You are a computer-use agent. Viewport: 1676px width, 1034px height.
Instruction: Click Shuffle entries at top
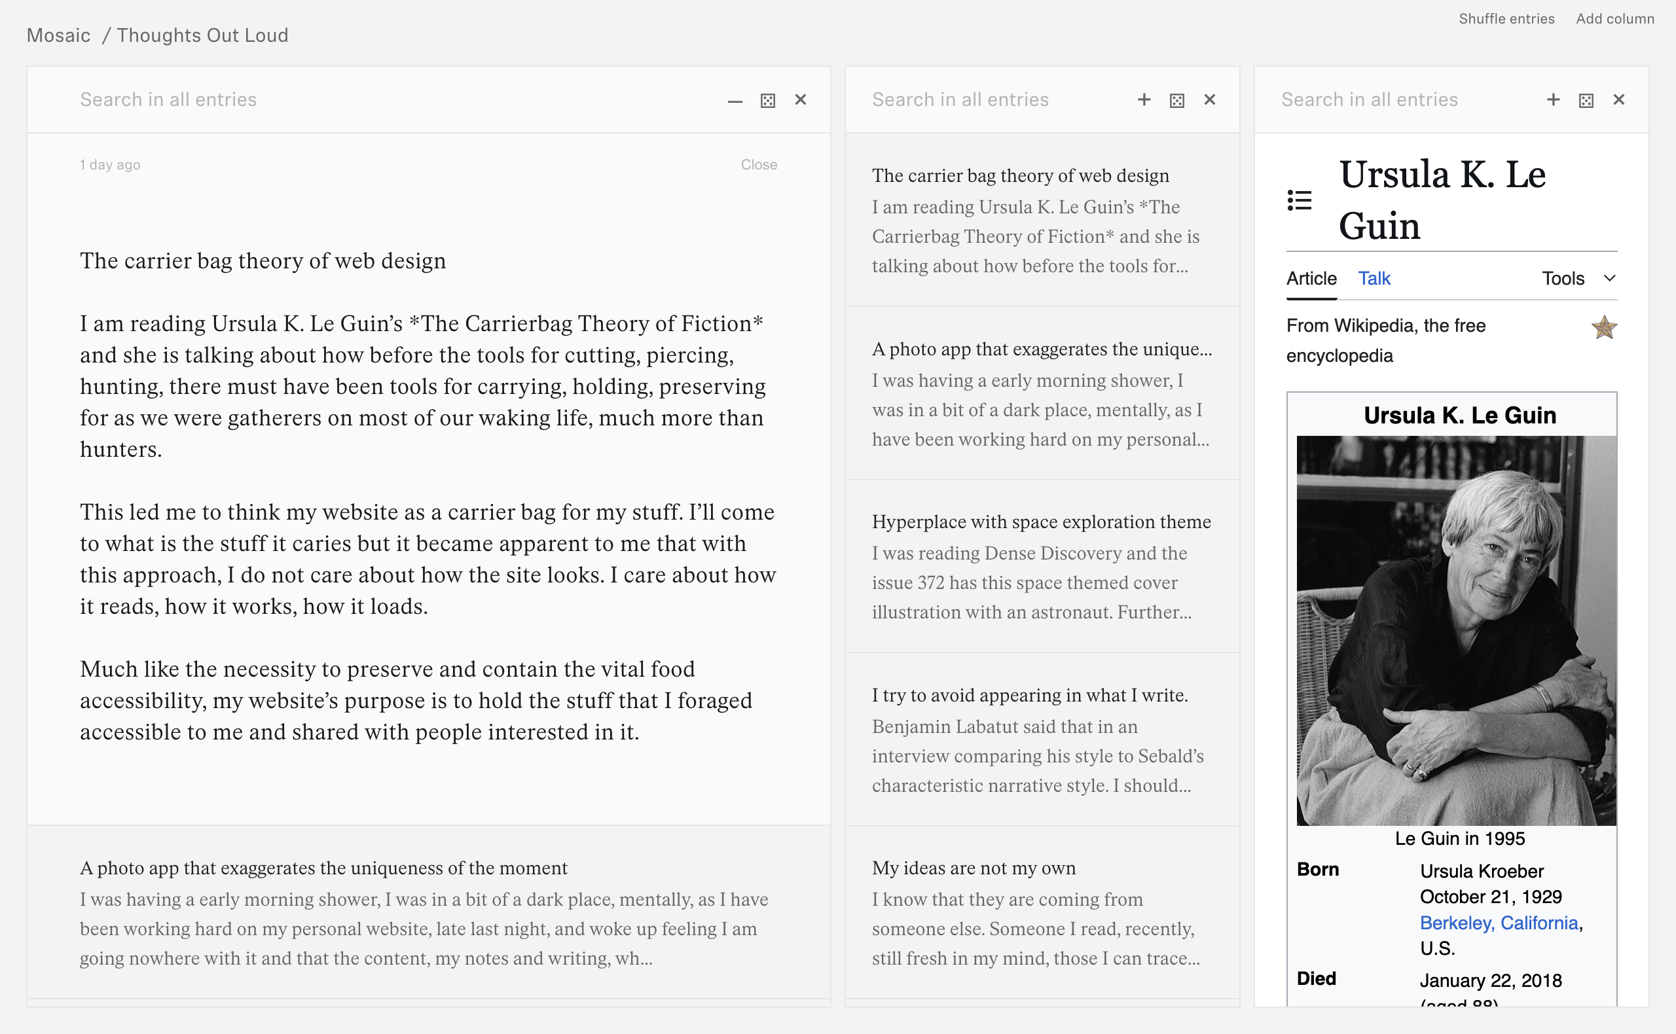[1506, 18]
